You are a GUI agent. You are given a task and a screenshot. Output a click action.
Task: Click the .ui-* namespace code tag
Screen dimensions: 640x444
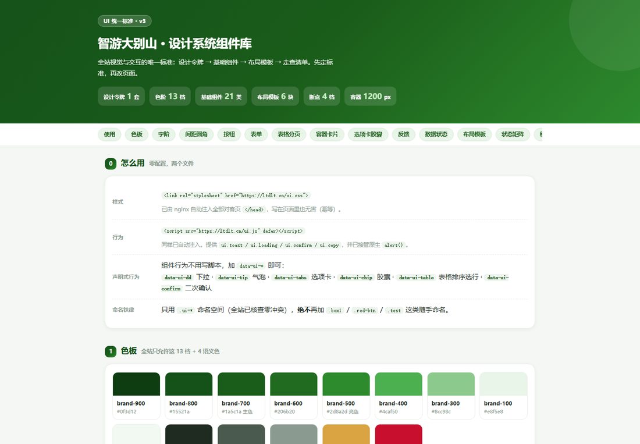(x=186, y=311)
